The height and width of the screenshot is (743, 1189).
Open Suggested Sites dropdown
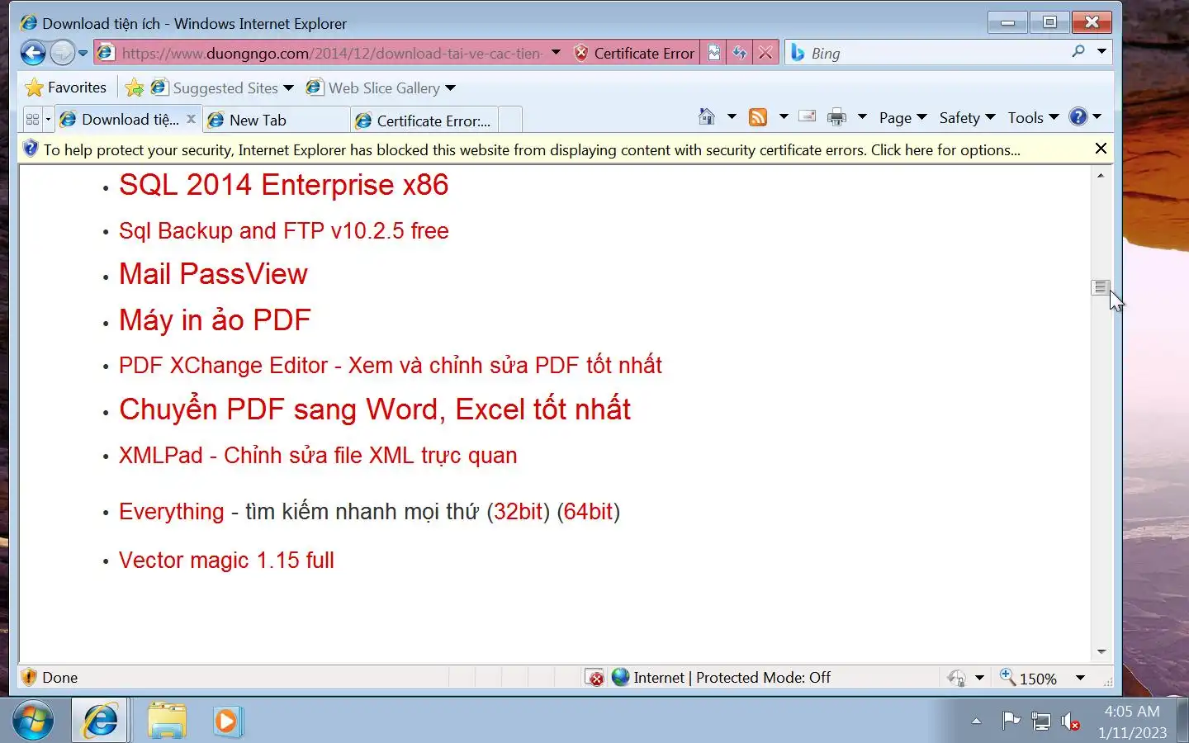222,88
